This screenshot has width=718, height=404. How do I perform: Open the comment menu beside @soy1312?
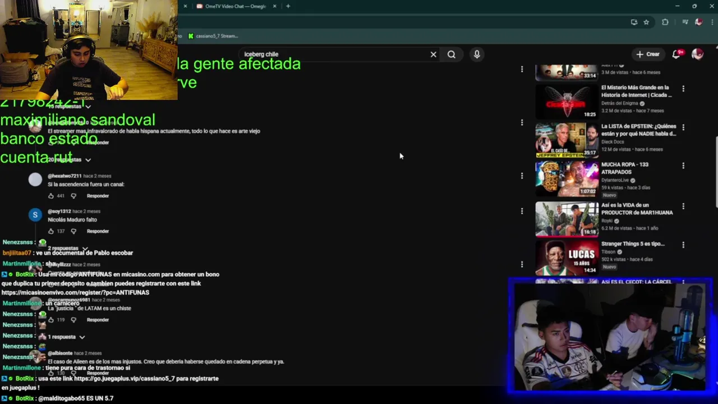point(522,211)
